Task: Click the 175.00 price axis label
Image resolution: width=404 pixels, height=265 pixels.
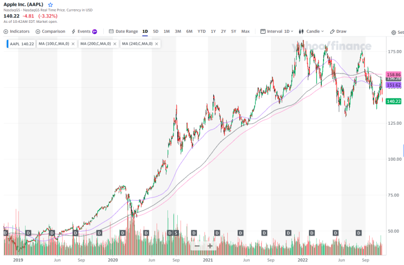Action: [x=395, y=52]
